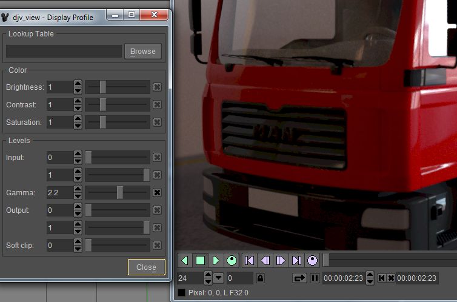Reset Brightness with its X button

pyautogui.click(x=157, y=87)
